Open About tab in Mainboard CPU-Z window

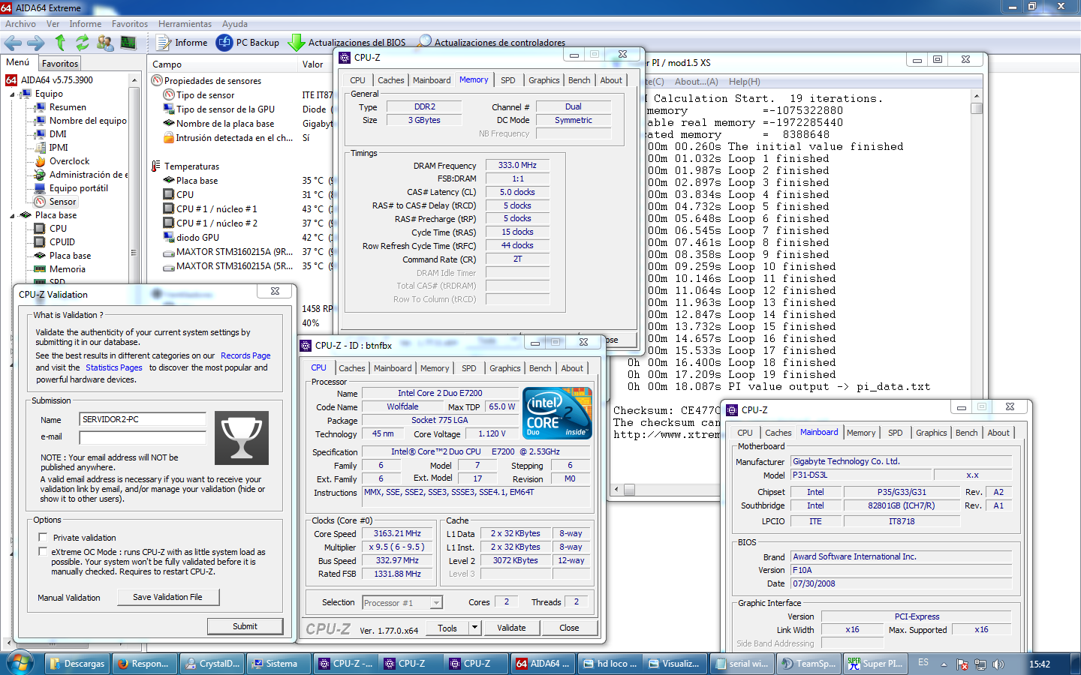(998, 433)
